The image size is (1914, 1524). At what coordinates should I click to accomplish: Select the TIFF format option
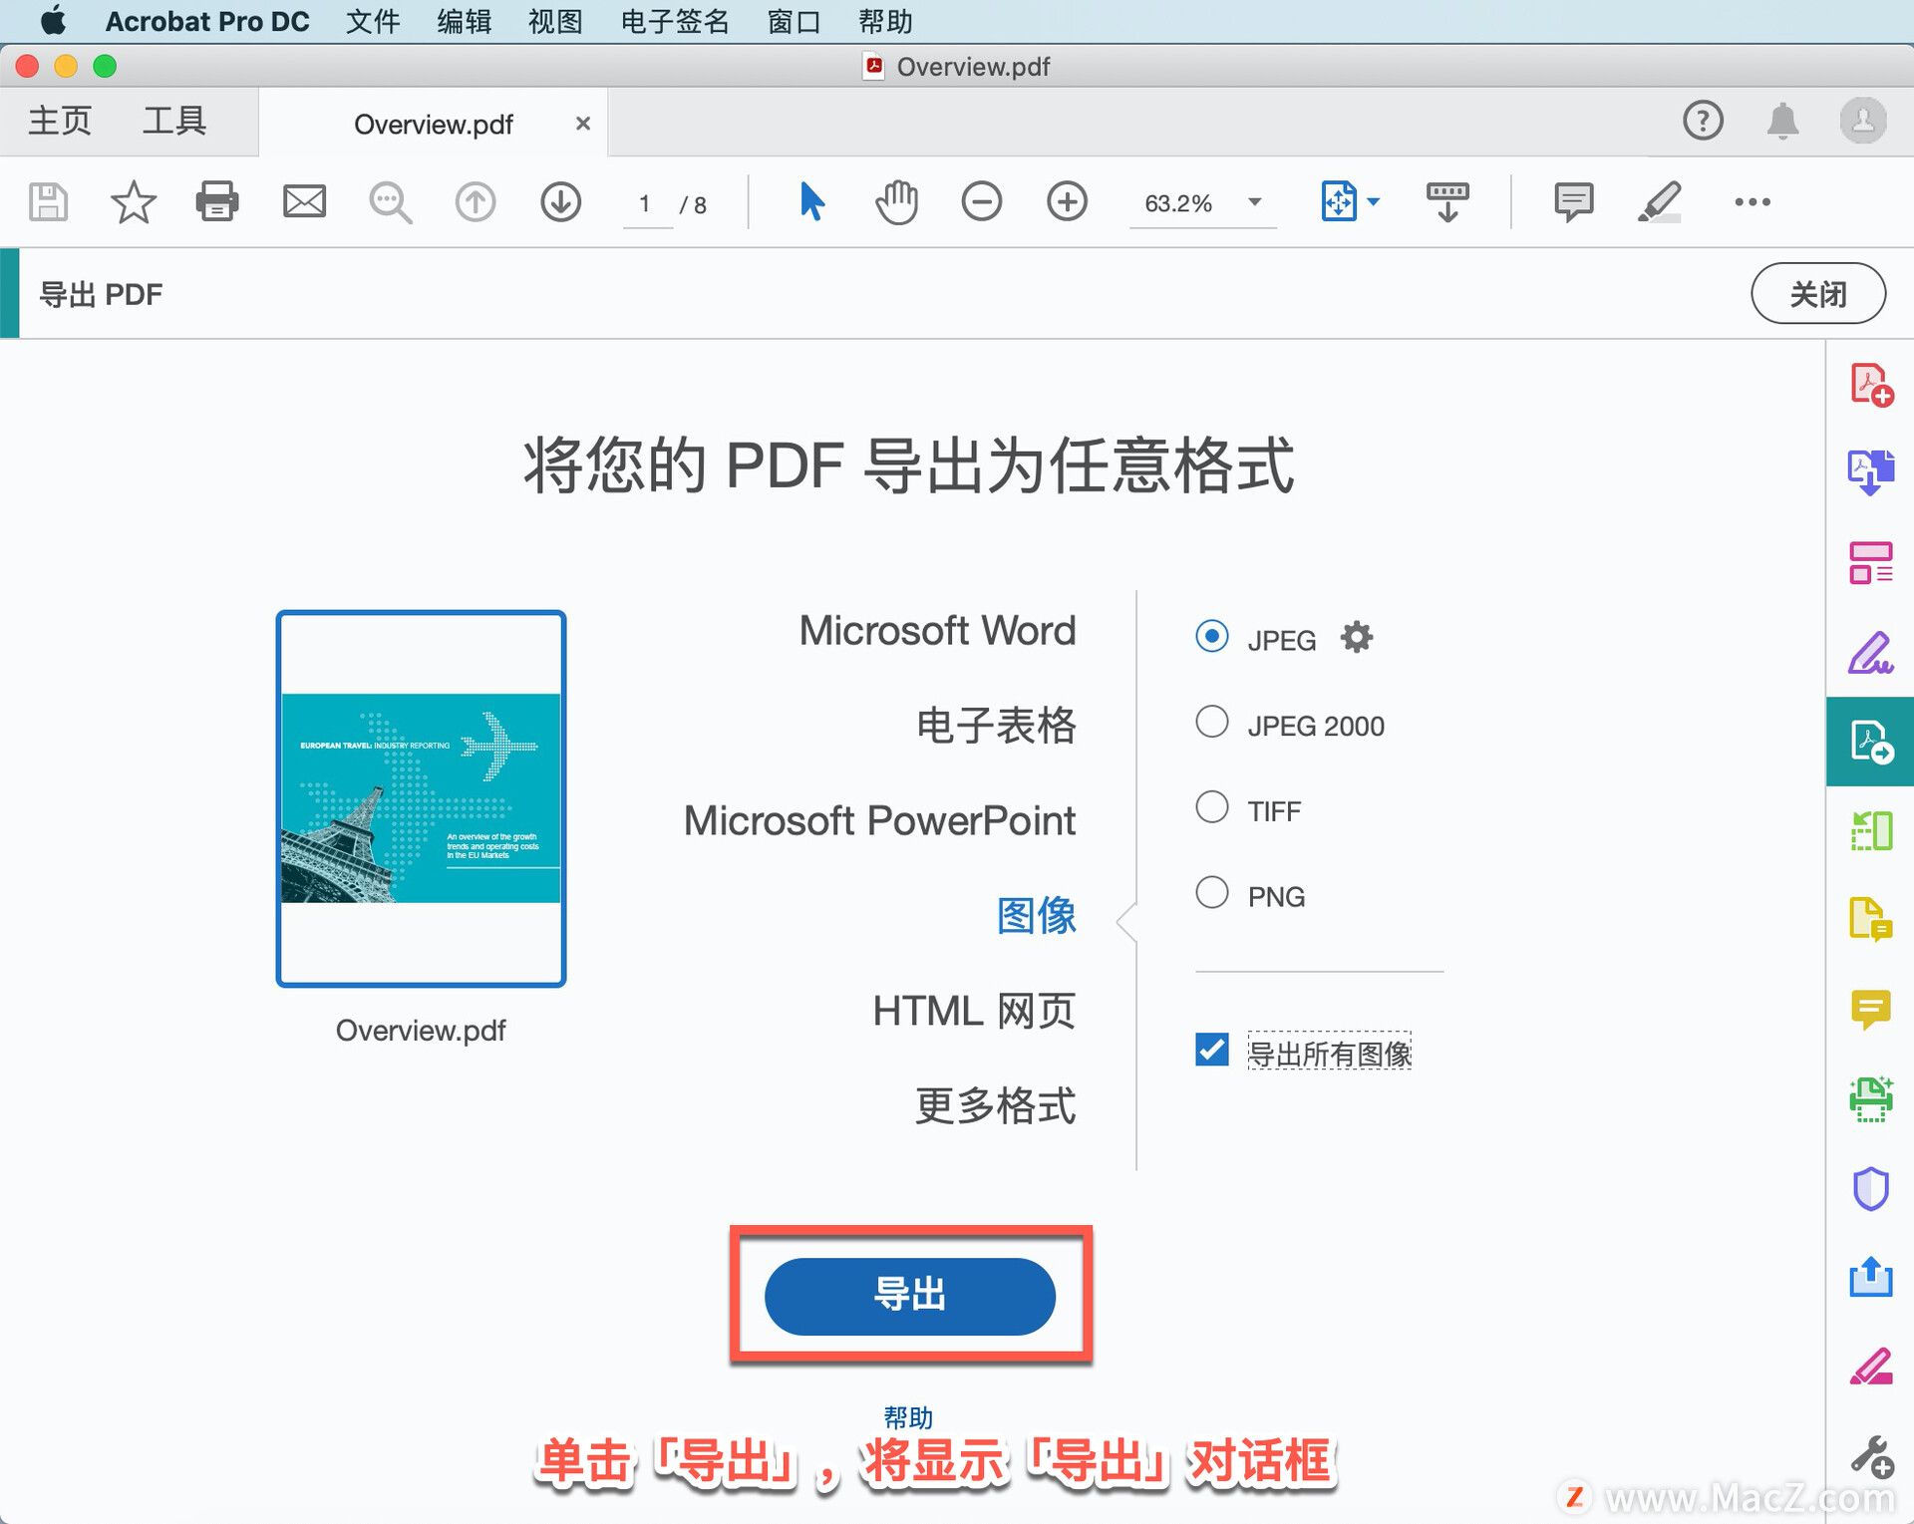coord(1212,807)
